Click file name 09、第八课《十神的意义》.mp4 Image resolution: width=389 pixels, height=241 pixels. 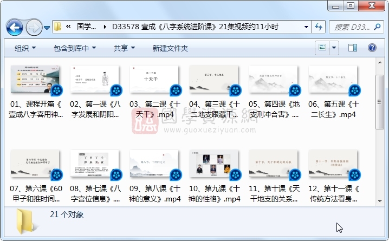[x=155, y=194]
